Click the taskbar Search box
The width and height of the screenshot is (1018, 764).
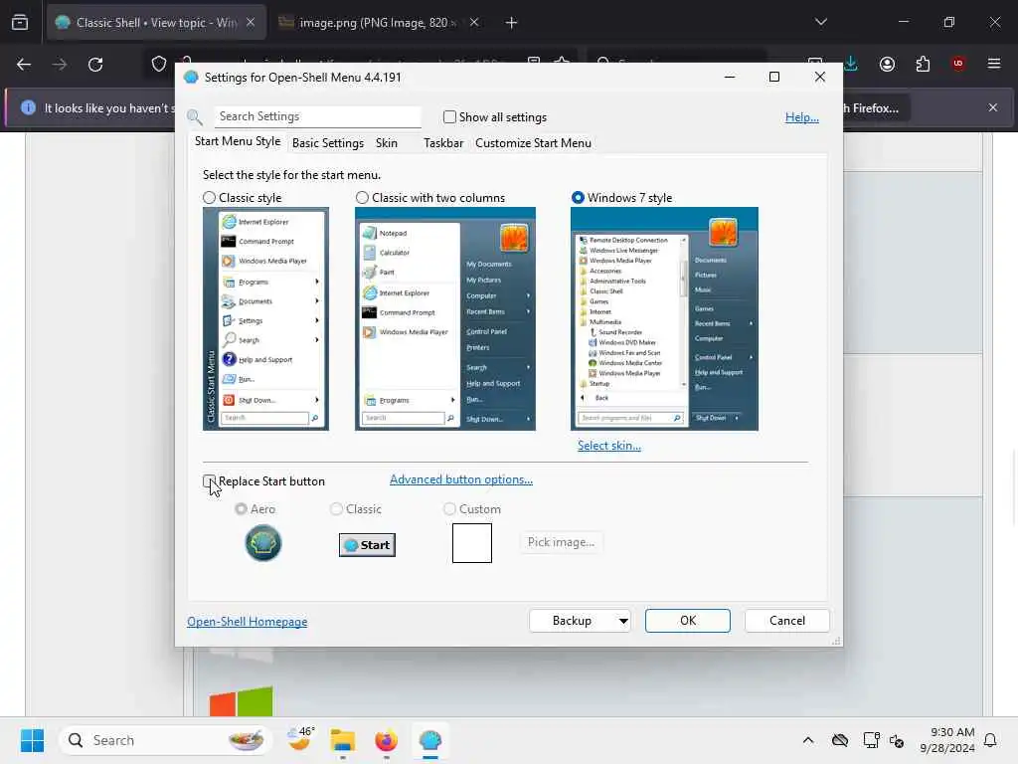pyautogui.click(x=164, y=740)
